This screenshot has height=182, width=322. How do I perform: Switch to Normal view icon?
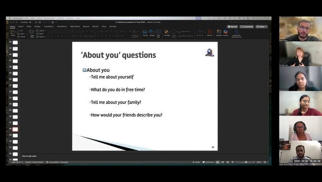click(218, 162)
